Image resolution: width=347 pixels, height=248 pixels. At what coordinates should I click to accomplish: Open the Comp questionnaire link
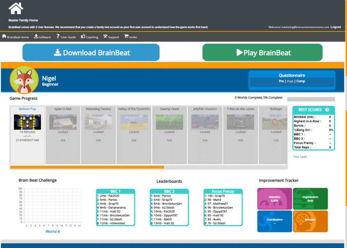(x=301, y=81)
